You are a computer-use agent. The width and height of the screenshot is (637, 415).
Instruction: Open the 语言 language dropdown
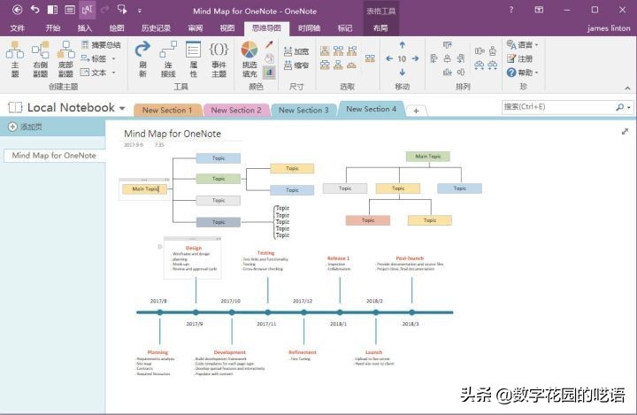click(x=523, y=45)
